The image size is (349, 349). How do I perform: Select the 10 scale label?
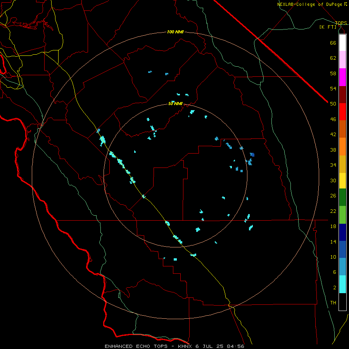[x=333, y=257]
